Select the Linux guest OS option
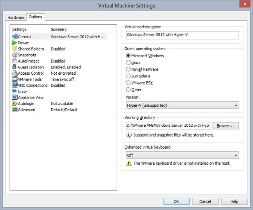 [x=128, y=62]
